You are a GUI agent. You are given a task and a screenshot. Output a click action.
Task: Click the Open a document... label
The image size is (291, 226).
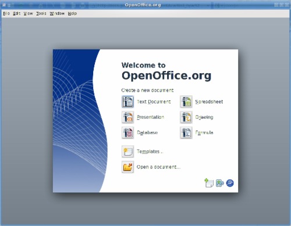(x=158, y=167)
